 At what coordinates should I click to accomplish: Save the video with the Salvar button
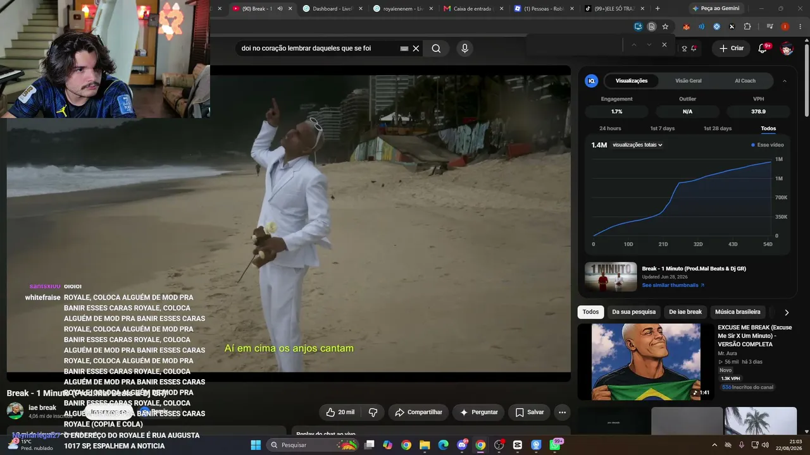(x=529, y=413)
